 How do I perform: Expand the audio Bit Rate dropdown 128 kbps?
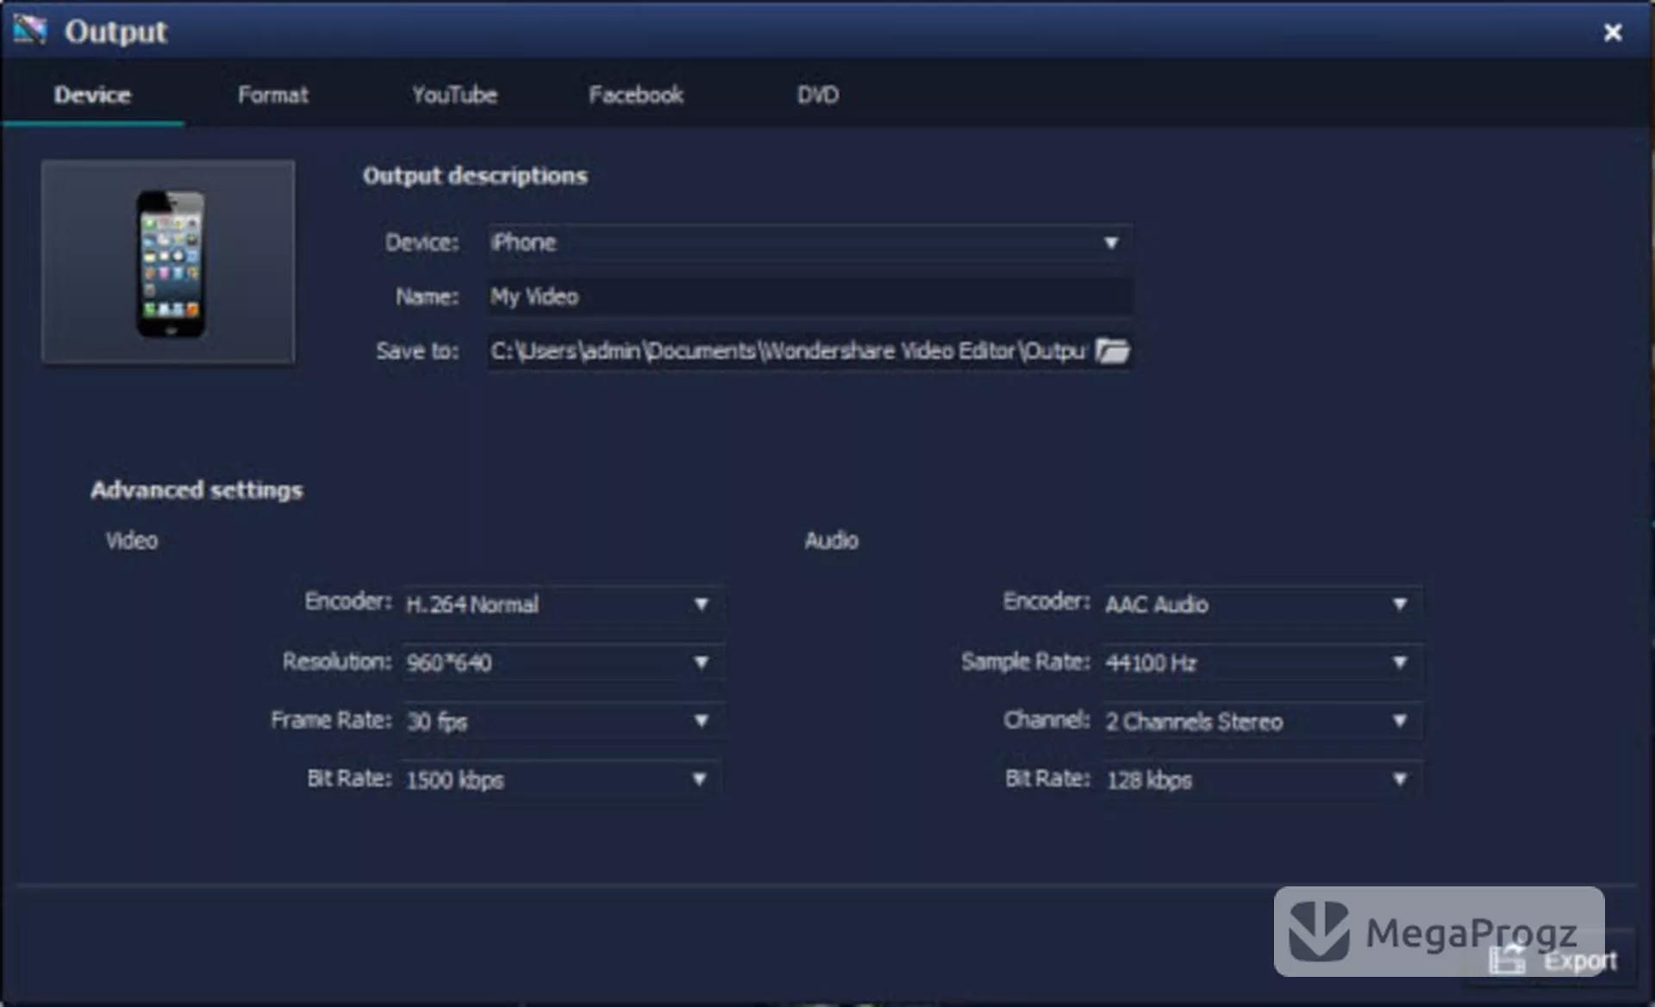pos(1262,780)
